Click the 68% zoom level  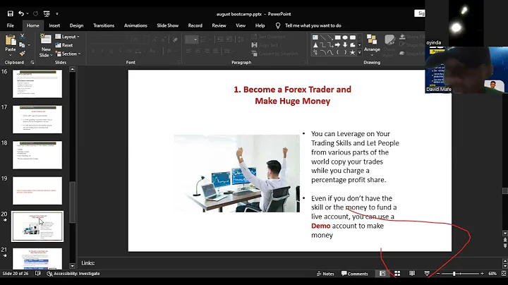point(492,274)
